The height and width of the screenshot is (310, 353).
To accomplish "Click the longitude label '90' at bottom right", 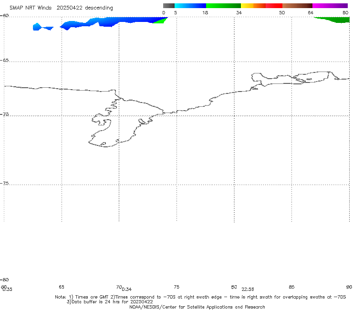I will 349,287.
